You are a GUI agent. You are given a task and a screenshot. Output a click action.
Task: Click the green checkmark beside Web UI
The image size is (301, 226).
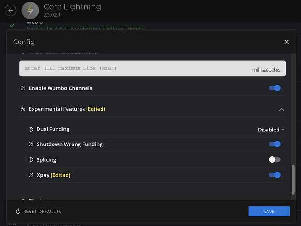(x=13, y=25)
